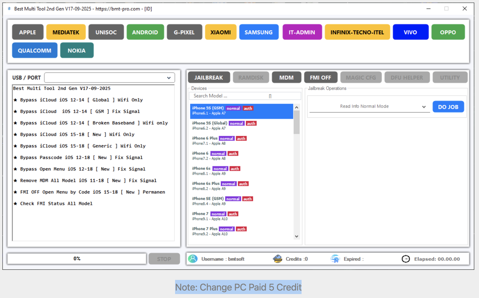Click the RAMDISK tab

tap(251, 77)
